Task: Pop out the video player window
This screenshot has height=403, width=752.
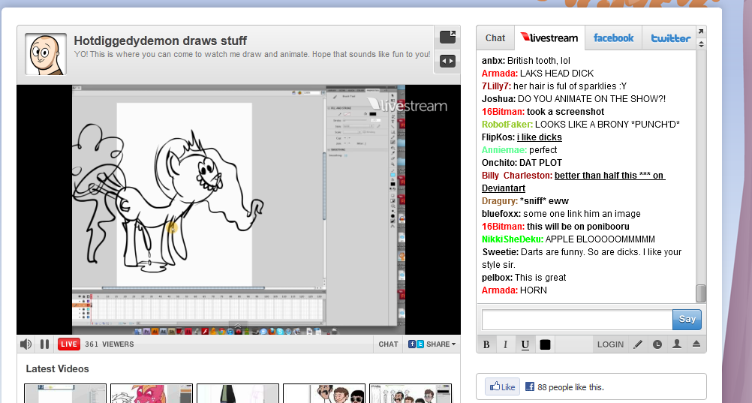Action: [447, 37]
